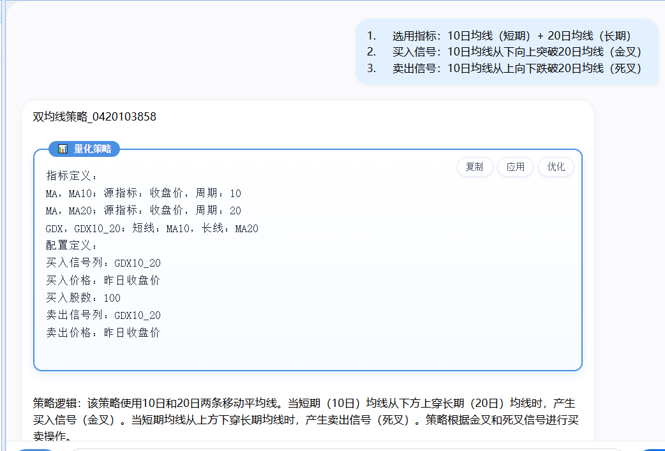Screen dimensions: 665x451
Task: Click the 复制 button
Action: pos(475,167)
